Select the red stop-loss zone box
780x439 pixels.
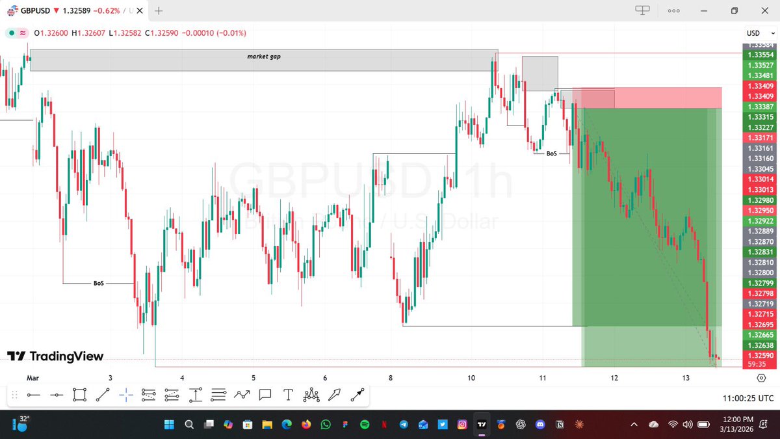[647, 98]
